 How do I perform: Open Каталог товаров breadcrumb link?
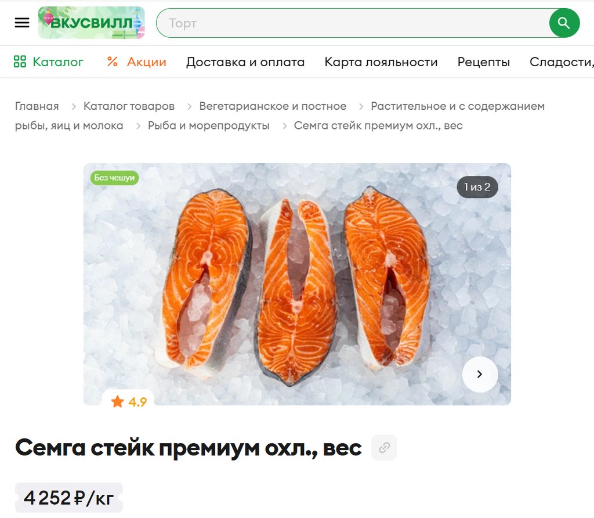[129, 106]
